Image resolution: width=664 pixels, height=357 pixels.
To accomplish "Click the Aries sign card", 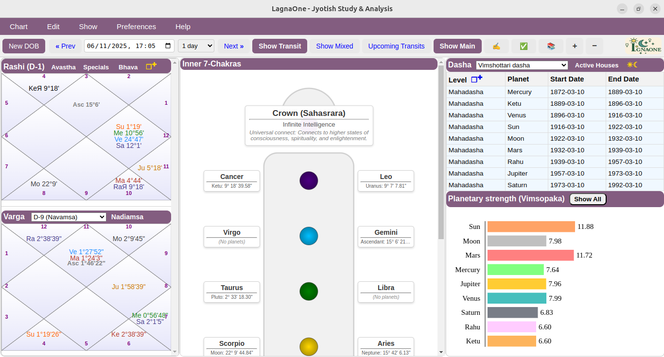I will tap(386, 347).
